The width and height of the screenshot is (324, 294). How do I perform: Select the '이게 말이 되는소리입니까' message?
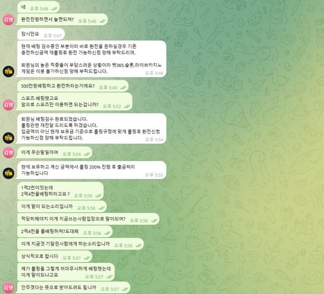(62, 207)
